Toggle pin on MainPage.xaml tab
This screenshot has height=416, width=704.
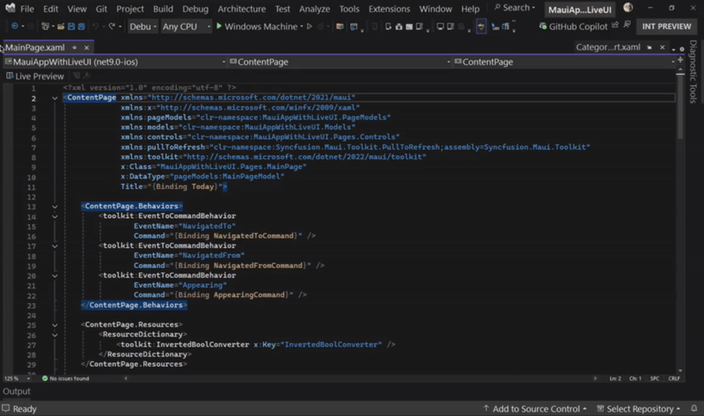click(x=75, y=47)
